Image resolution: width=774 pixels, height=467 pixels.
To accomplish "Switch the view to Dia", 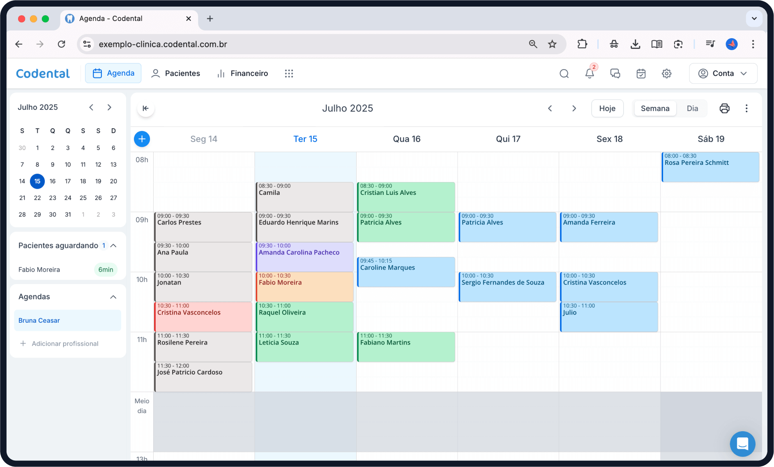I will 692,109.
